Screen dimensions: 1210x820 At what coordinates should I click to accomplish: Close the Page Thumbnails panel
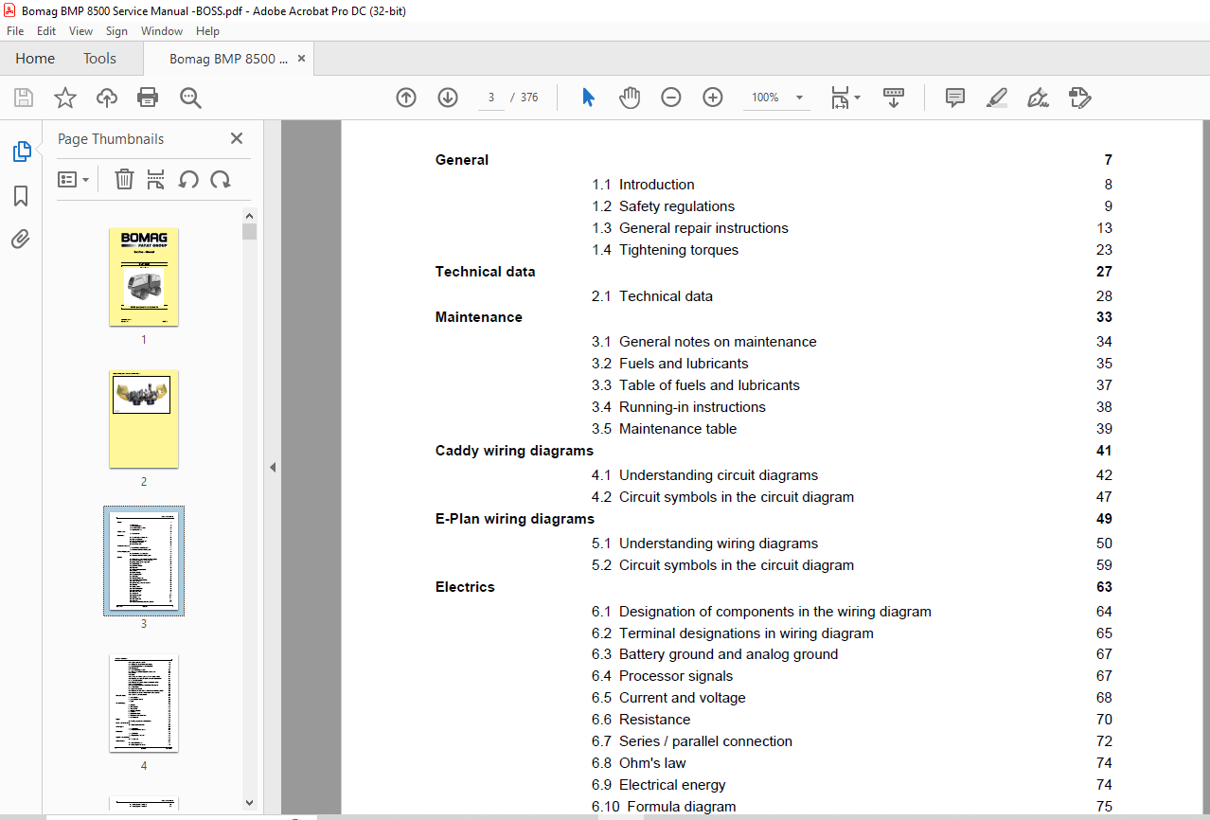pos(237,139)
